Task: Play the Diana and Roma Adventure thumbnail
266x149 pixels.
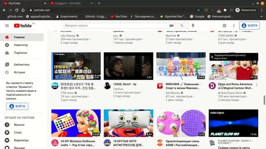Action: 234,66
